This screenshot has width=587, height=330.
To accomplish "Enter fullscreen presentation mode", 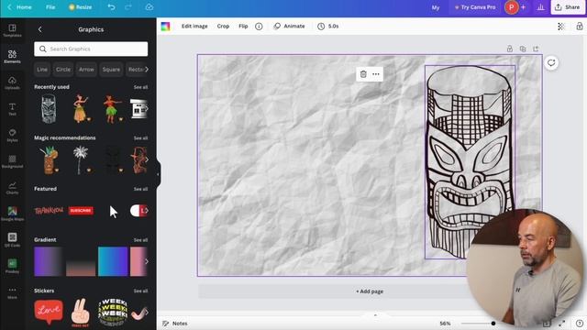I will pyautogui.click(x=561, y=324).
